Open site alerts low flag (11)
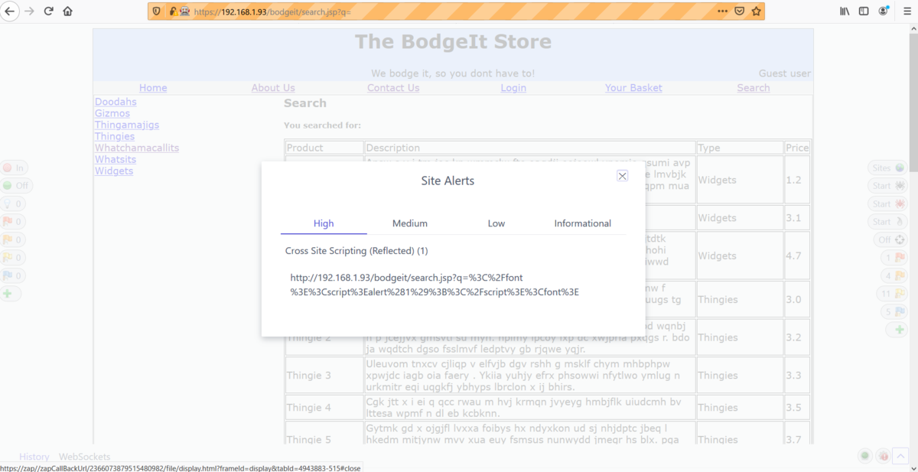Screen dimensions: 918x472 (x=893, y=294)
